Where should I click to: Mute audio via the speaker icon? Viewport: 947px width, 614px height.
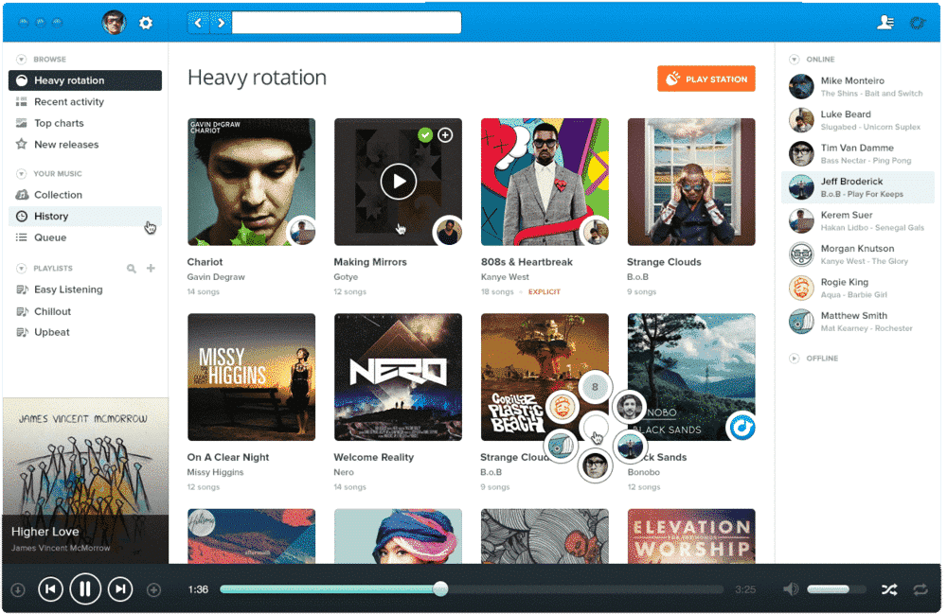coord(791,588)
